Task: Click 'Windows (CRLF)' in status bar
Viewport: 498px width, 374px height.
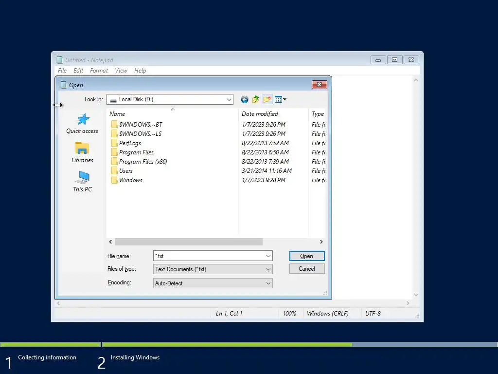Action: coord(327,314)
